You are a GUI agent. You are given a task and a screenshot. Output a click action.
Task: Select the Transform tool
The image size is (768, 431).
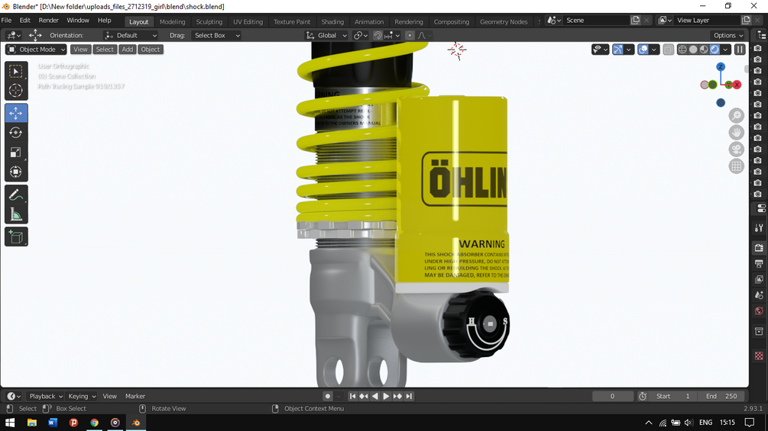click(x=16, y=172)
